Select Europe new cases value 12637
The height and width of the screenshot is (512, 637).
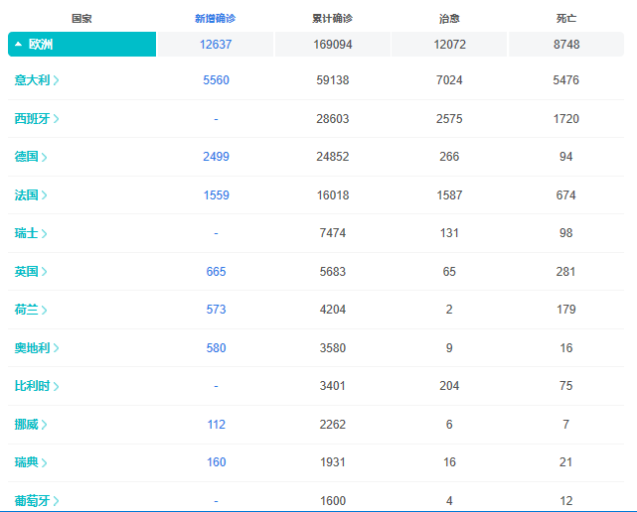click(x=216, y=45)
